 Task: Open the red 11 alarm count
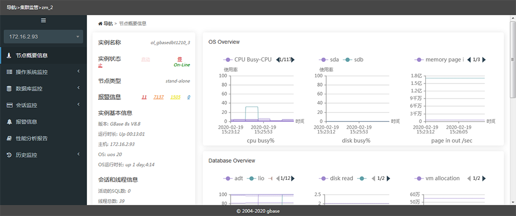[144, 97]
